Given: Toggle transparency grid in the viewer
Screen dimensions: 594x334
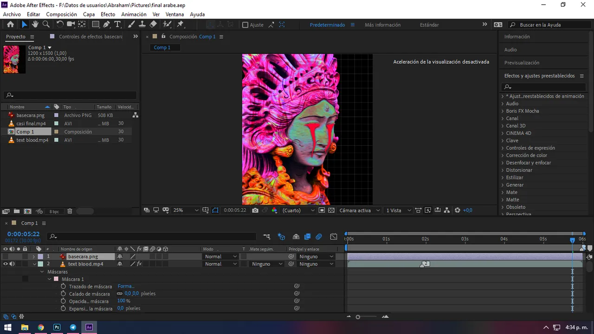Looking at the screenshot, I should [x=331, y=210].
